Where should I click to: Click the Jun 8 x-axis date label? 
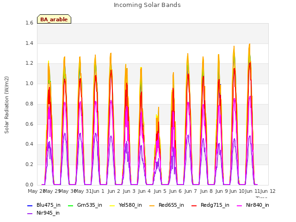pyautogui.click(x=206, y=191)
